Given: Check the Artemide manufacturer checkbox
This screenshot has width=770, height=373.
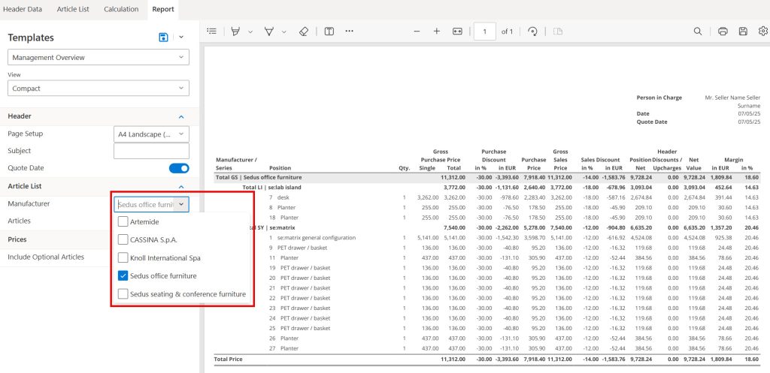Looking at the screenshot, I should (123, 222).
